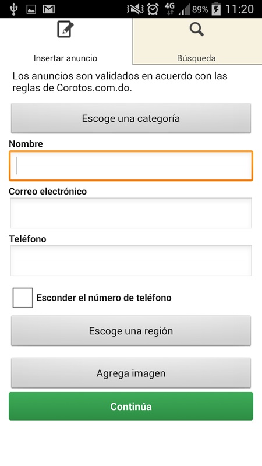Tap the green Continúa button
The image size is (262, 466).
click(131, 406)
